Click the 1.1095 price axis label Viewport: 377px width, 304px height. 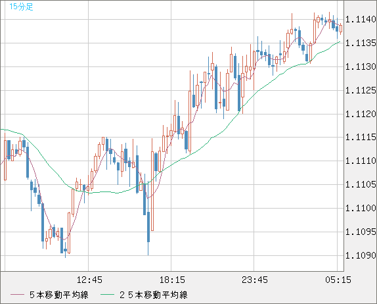[x=361, y=232]
